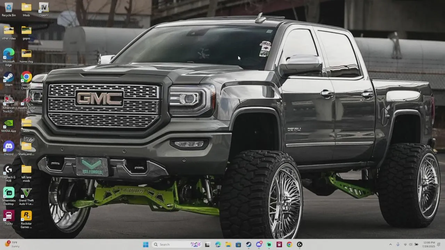Screen dimensions: 445x250
Task: Select the Trucky desktop shortcut
Action: (x=9, y=218)
